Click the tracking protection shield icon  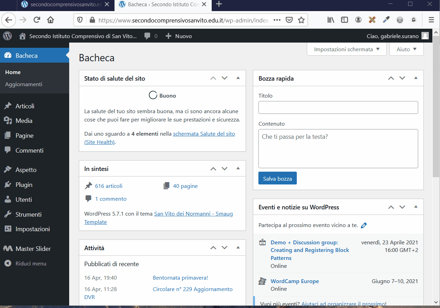[x=80, y=20]
